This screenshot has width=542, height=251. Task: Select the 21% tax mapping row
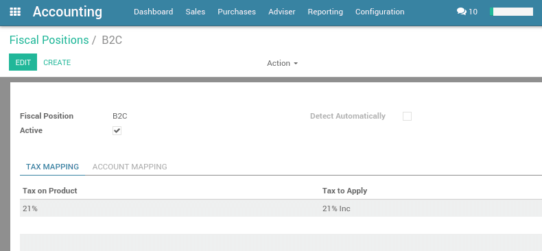tap(281, 208)
